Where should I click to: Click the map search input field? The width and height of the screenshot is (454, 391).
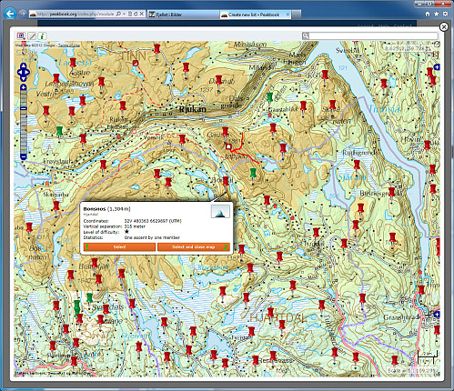coord(374,36)
